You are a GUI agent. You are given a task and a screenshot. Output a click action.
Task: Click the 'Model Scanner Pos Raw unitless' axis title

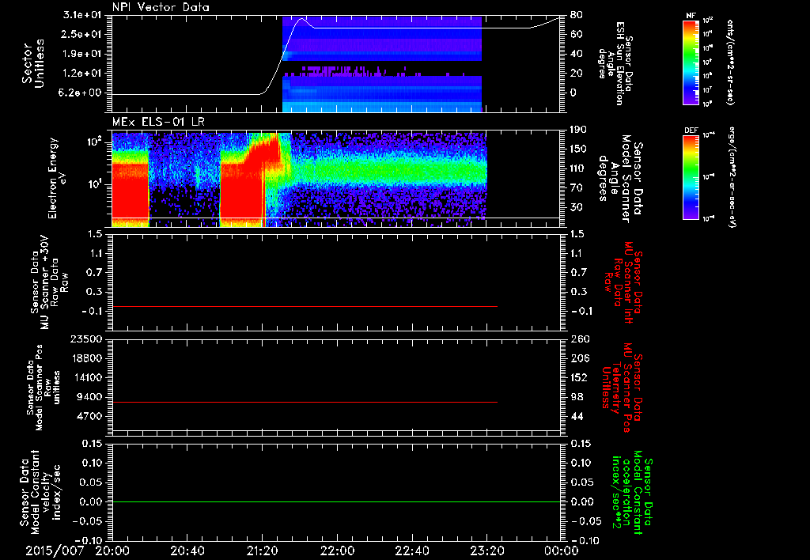[44, 388]
